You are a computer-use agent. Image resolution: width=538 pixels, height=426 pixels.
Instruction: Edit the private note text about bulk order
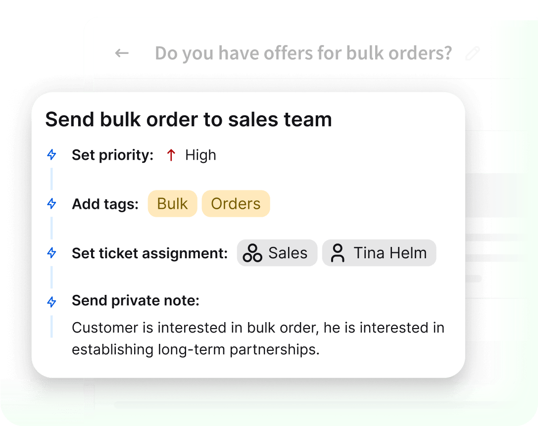click(258, 338)
